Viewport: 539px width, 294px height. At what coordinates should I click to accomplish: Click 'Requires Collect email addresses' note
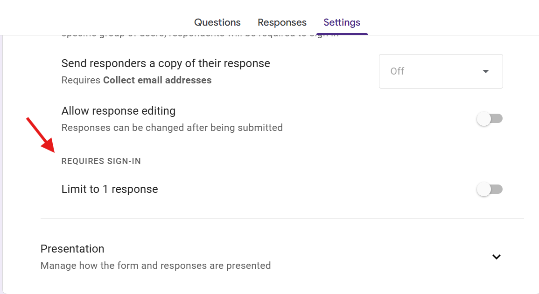pos(136,80)
